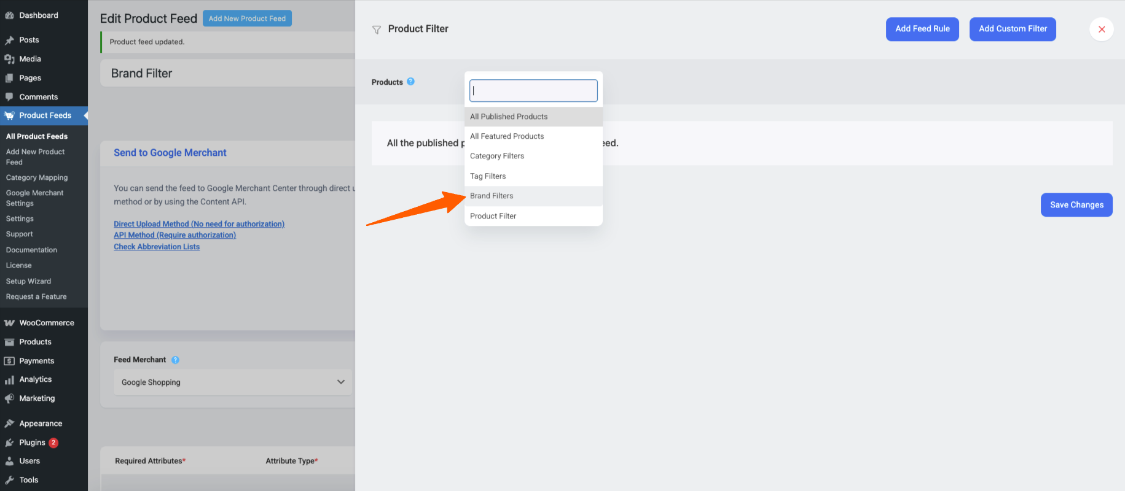The width and height of the screenshot is (1125, 491).
Task: Open the Support submenu item
Action: pyautogui.click(x=20, y=234)
